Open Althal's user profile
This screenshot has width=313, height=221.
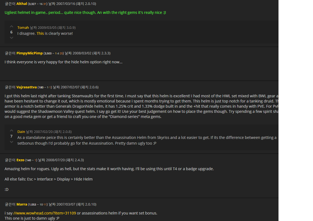pyautogui.click(x=22, y=4)
